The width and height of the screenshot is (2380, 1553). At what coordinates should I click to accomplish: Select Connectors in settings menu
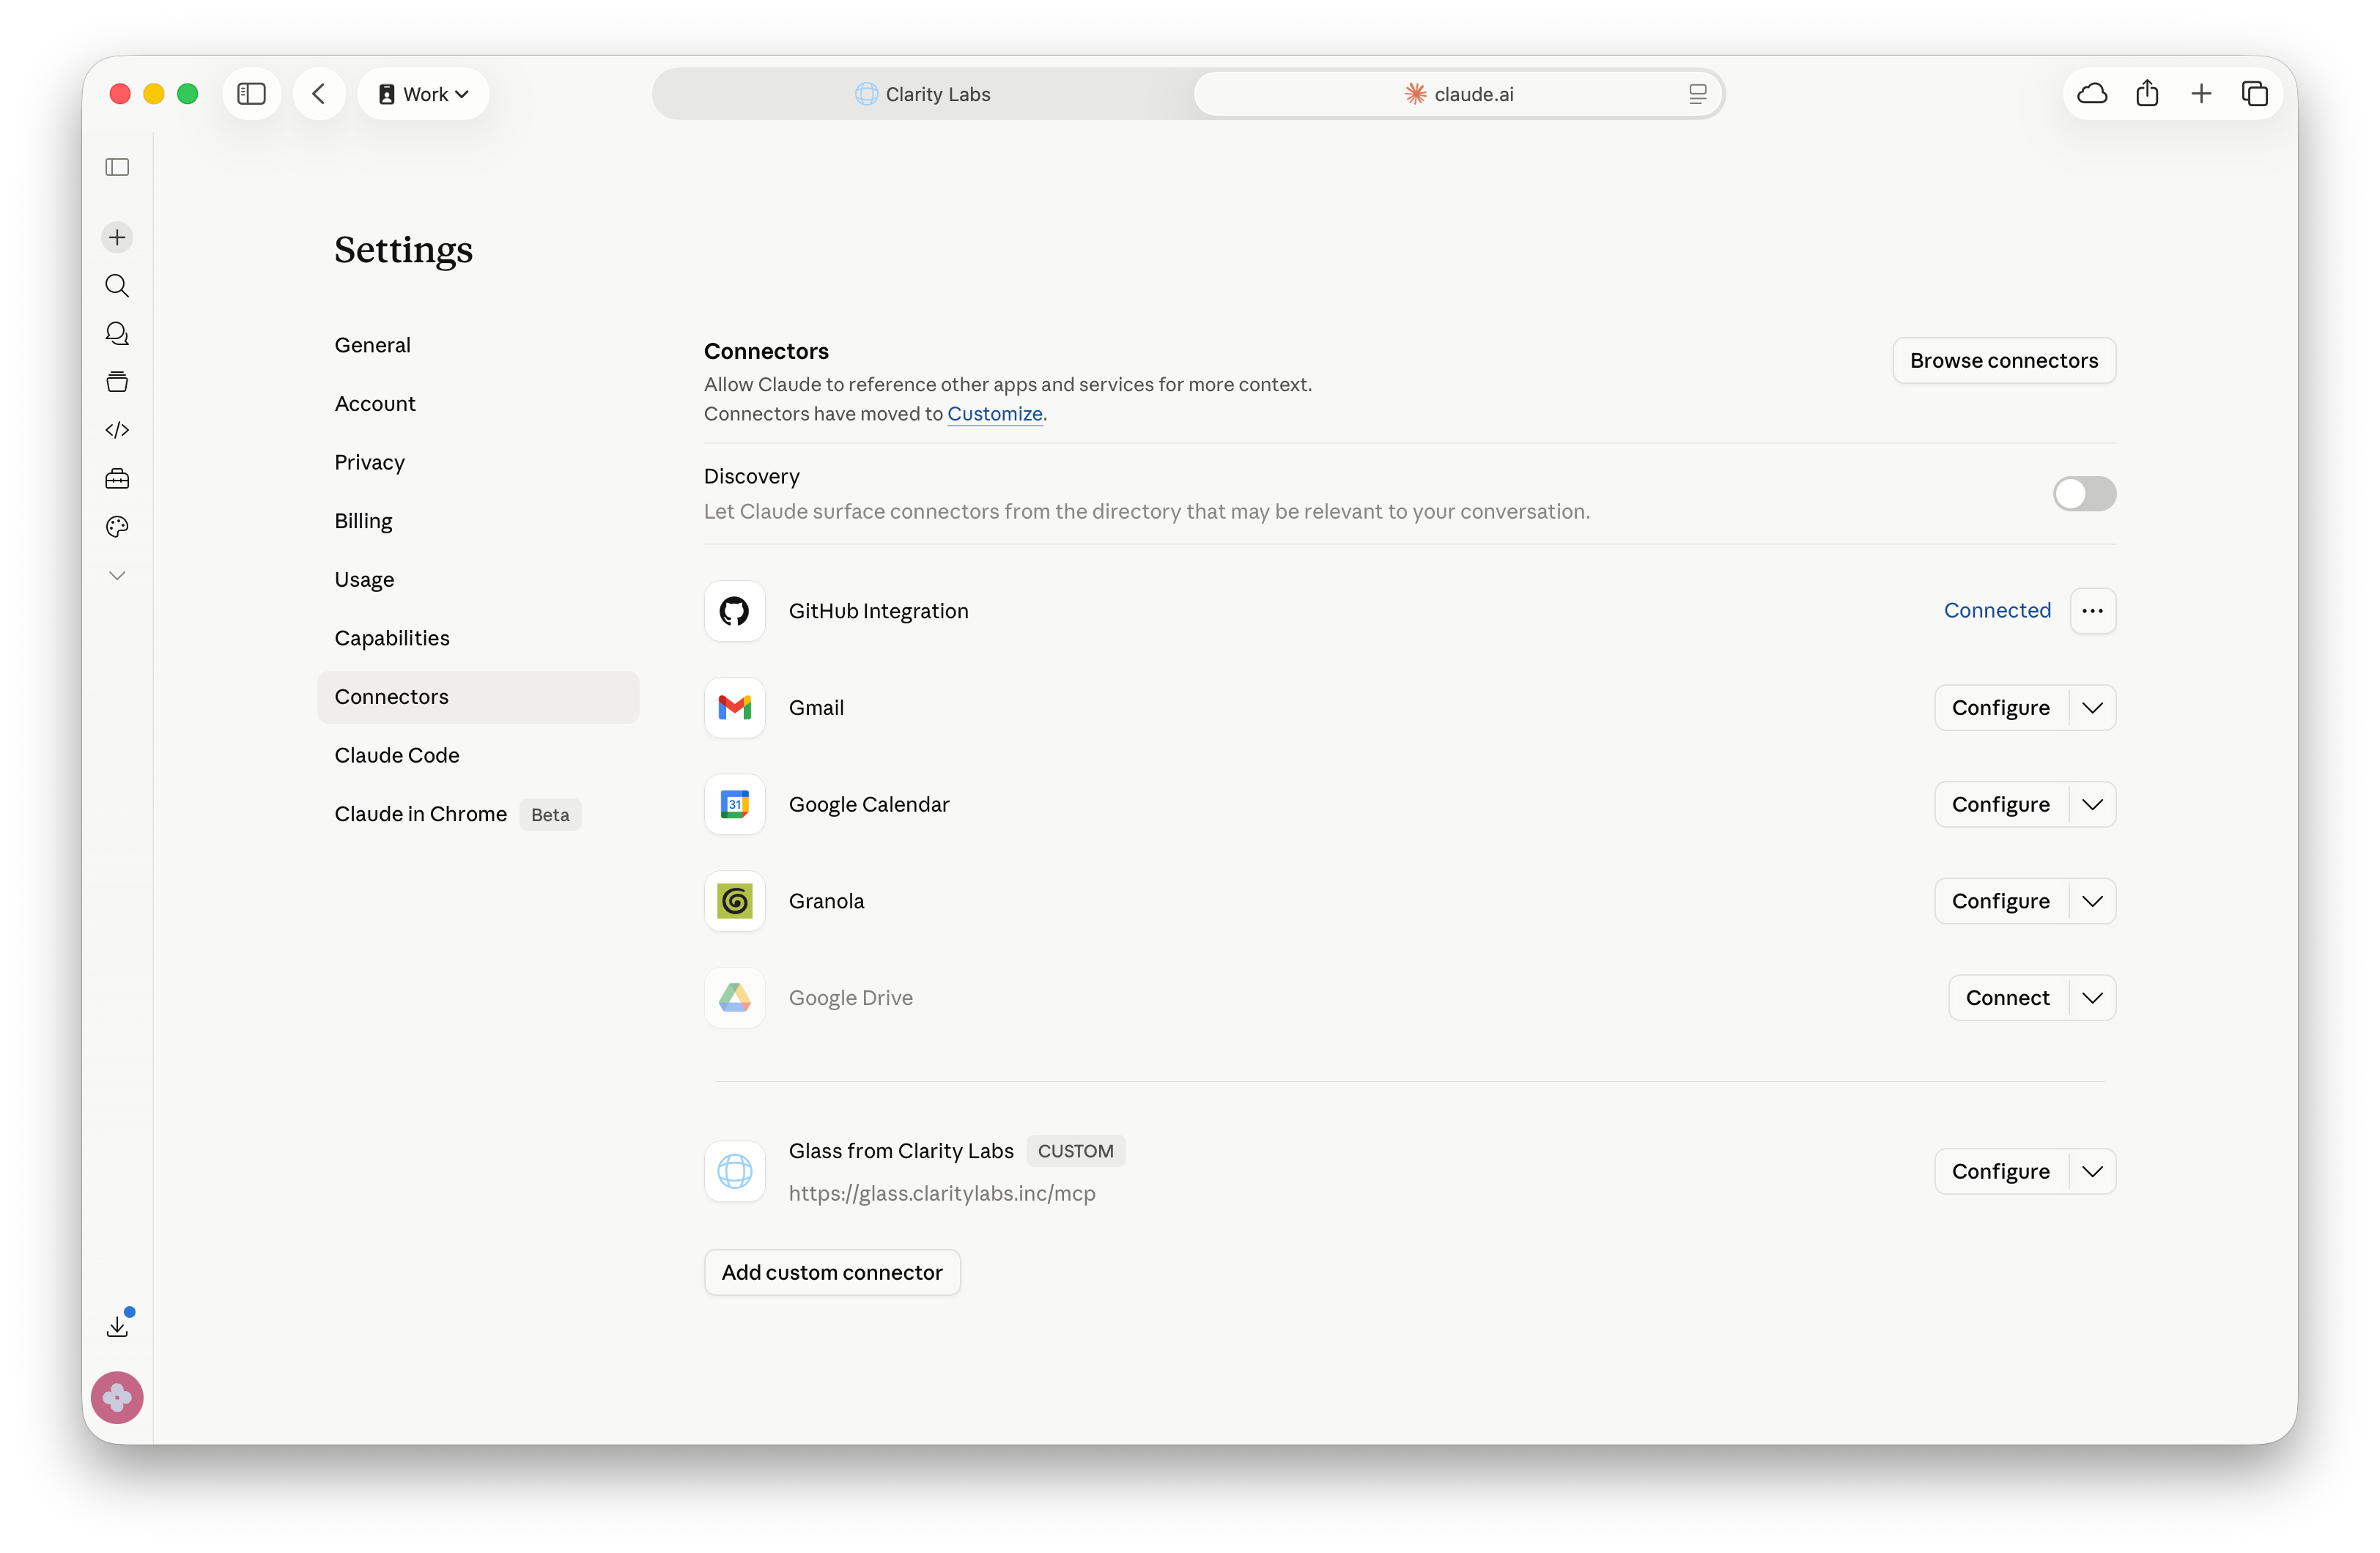pos(478,697)
